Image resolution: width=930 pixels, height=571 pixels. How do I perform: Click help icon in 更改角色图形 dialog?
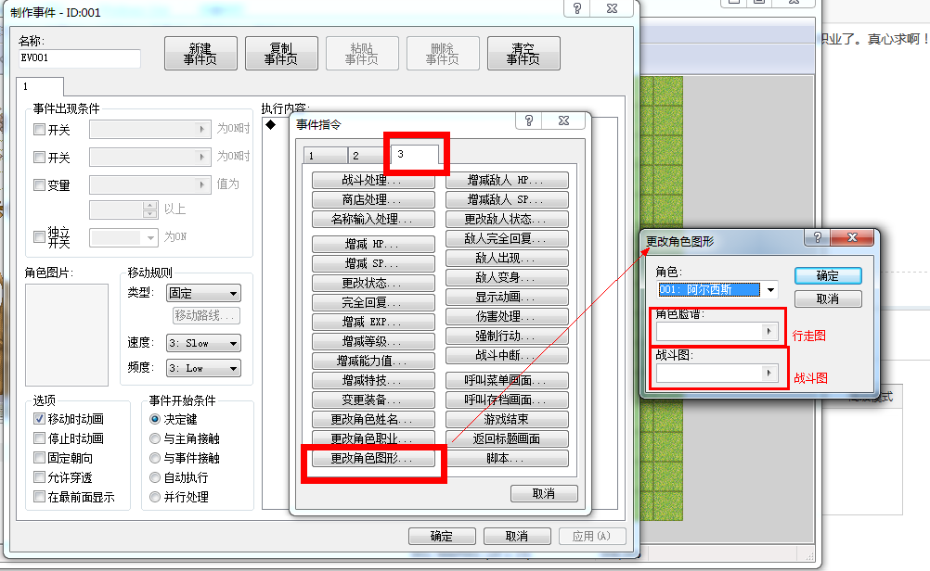click(x=818, y=237)
